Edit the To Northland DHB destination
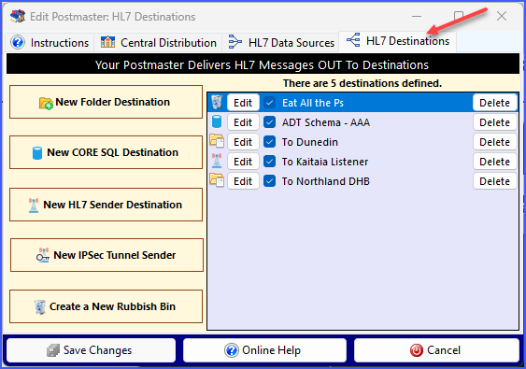The width and height of the screenshot is (526, 369). (243, 181)
